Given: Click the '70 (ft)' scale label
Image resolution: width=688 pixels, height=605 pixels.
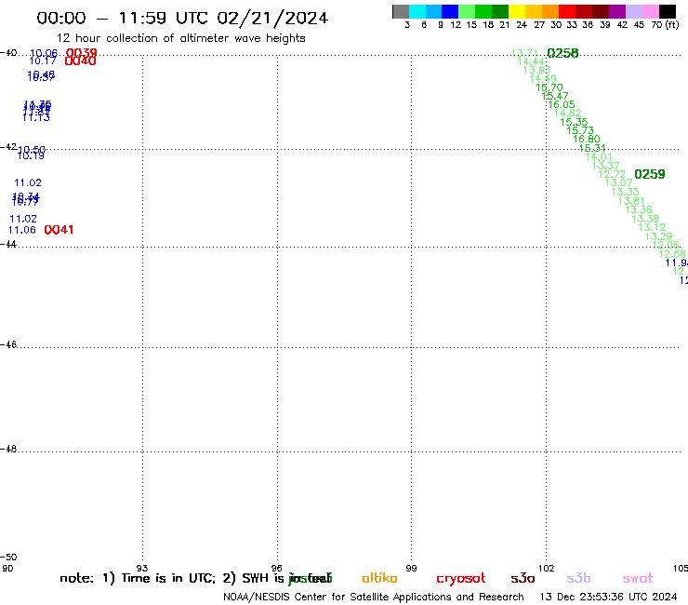Looking at the screenshot, I should point(665,24).
